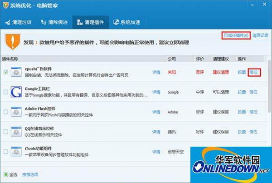The height and width of the screenshot is (183, 272).
Task: Minimize the 电脑管家 window
Action: 253,5
